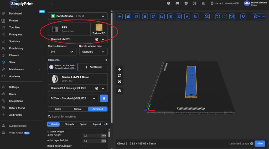The width and height of the screenshot is (269, 149).
Task: Expand the Maintenance sidebar submenu
Action: (x=39, y=69)
